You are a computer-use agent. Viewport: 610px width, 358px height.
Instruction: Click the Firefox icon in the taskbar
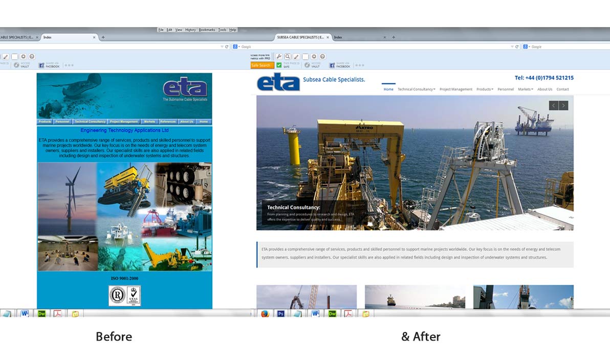265,314
